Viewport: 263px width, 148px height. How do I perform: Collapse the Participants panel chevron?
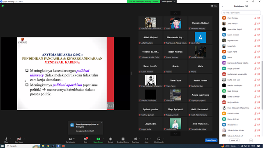[222, 6]
